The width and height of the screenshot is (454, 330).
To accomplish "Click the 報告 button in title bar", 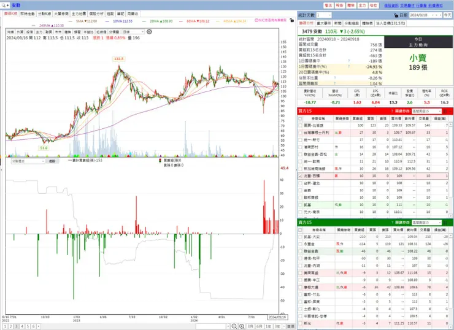I will (x=340, y=6).
